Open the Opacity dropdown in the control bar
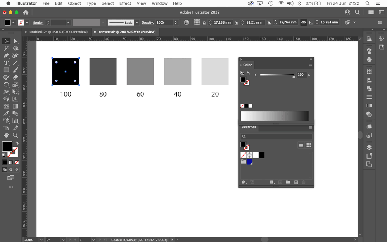The width and height of the screenshot is (387, 242). [x=176, y=22]
